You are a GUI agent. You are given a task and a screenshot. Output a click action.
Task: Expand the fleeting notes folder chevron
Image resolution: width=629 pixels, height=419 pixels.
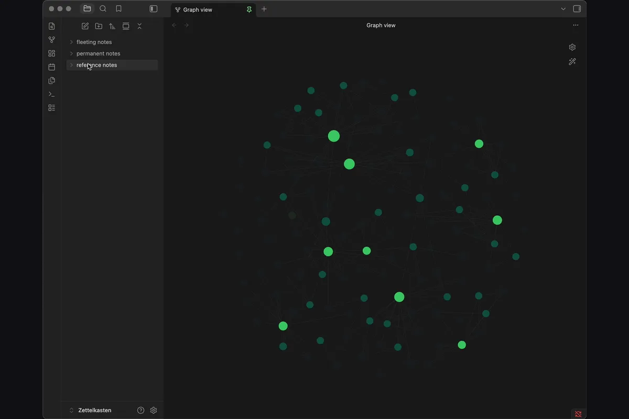tap(71, 42)
